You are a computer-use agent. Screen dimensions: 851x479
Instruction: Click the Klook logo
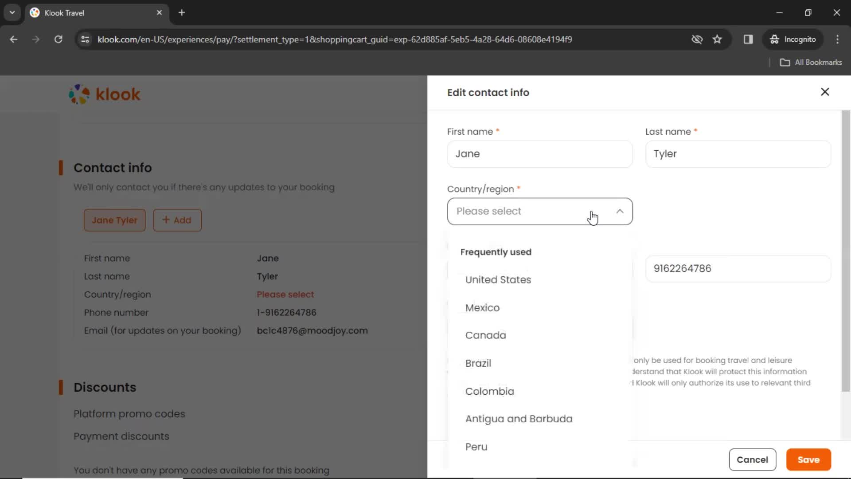(105, 94)
